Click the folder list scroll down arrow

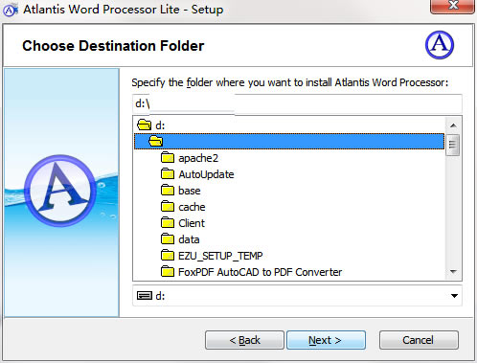[453, 272]
